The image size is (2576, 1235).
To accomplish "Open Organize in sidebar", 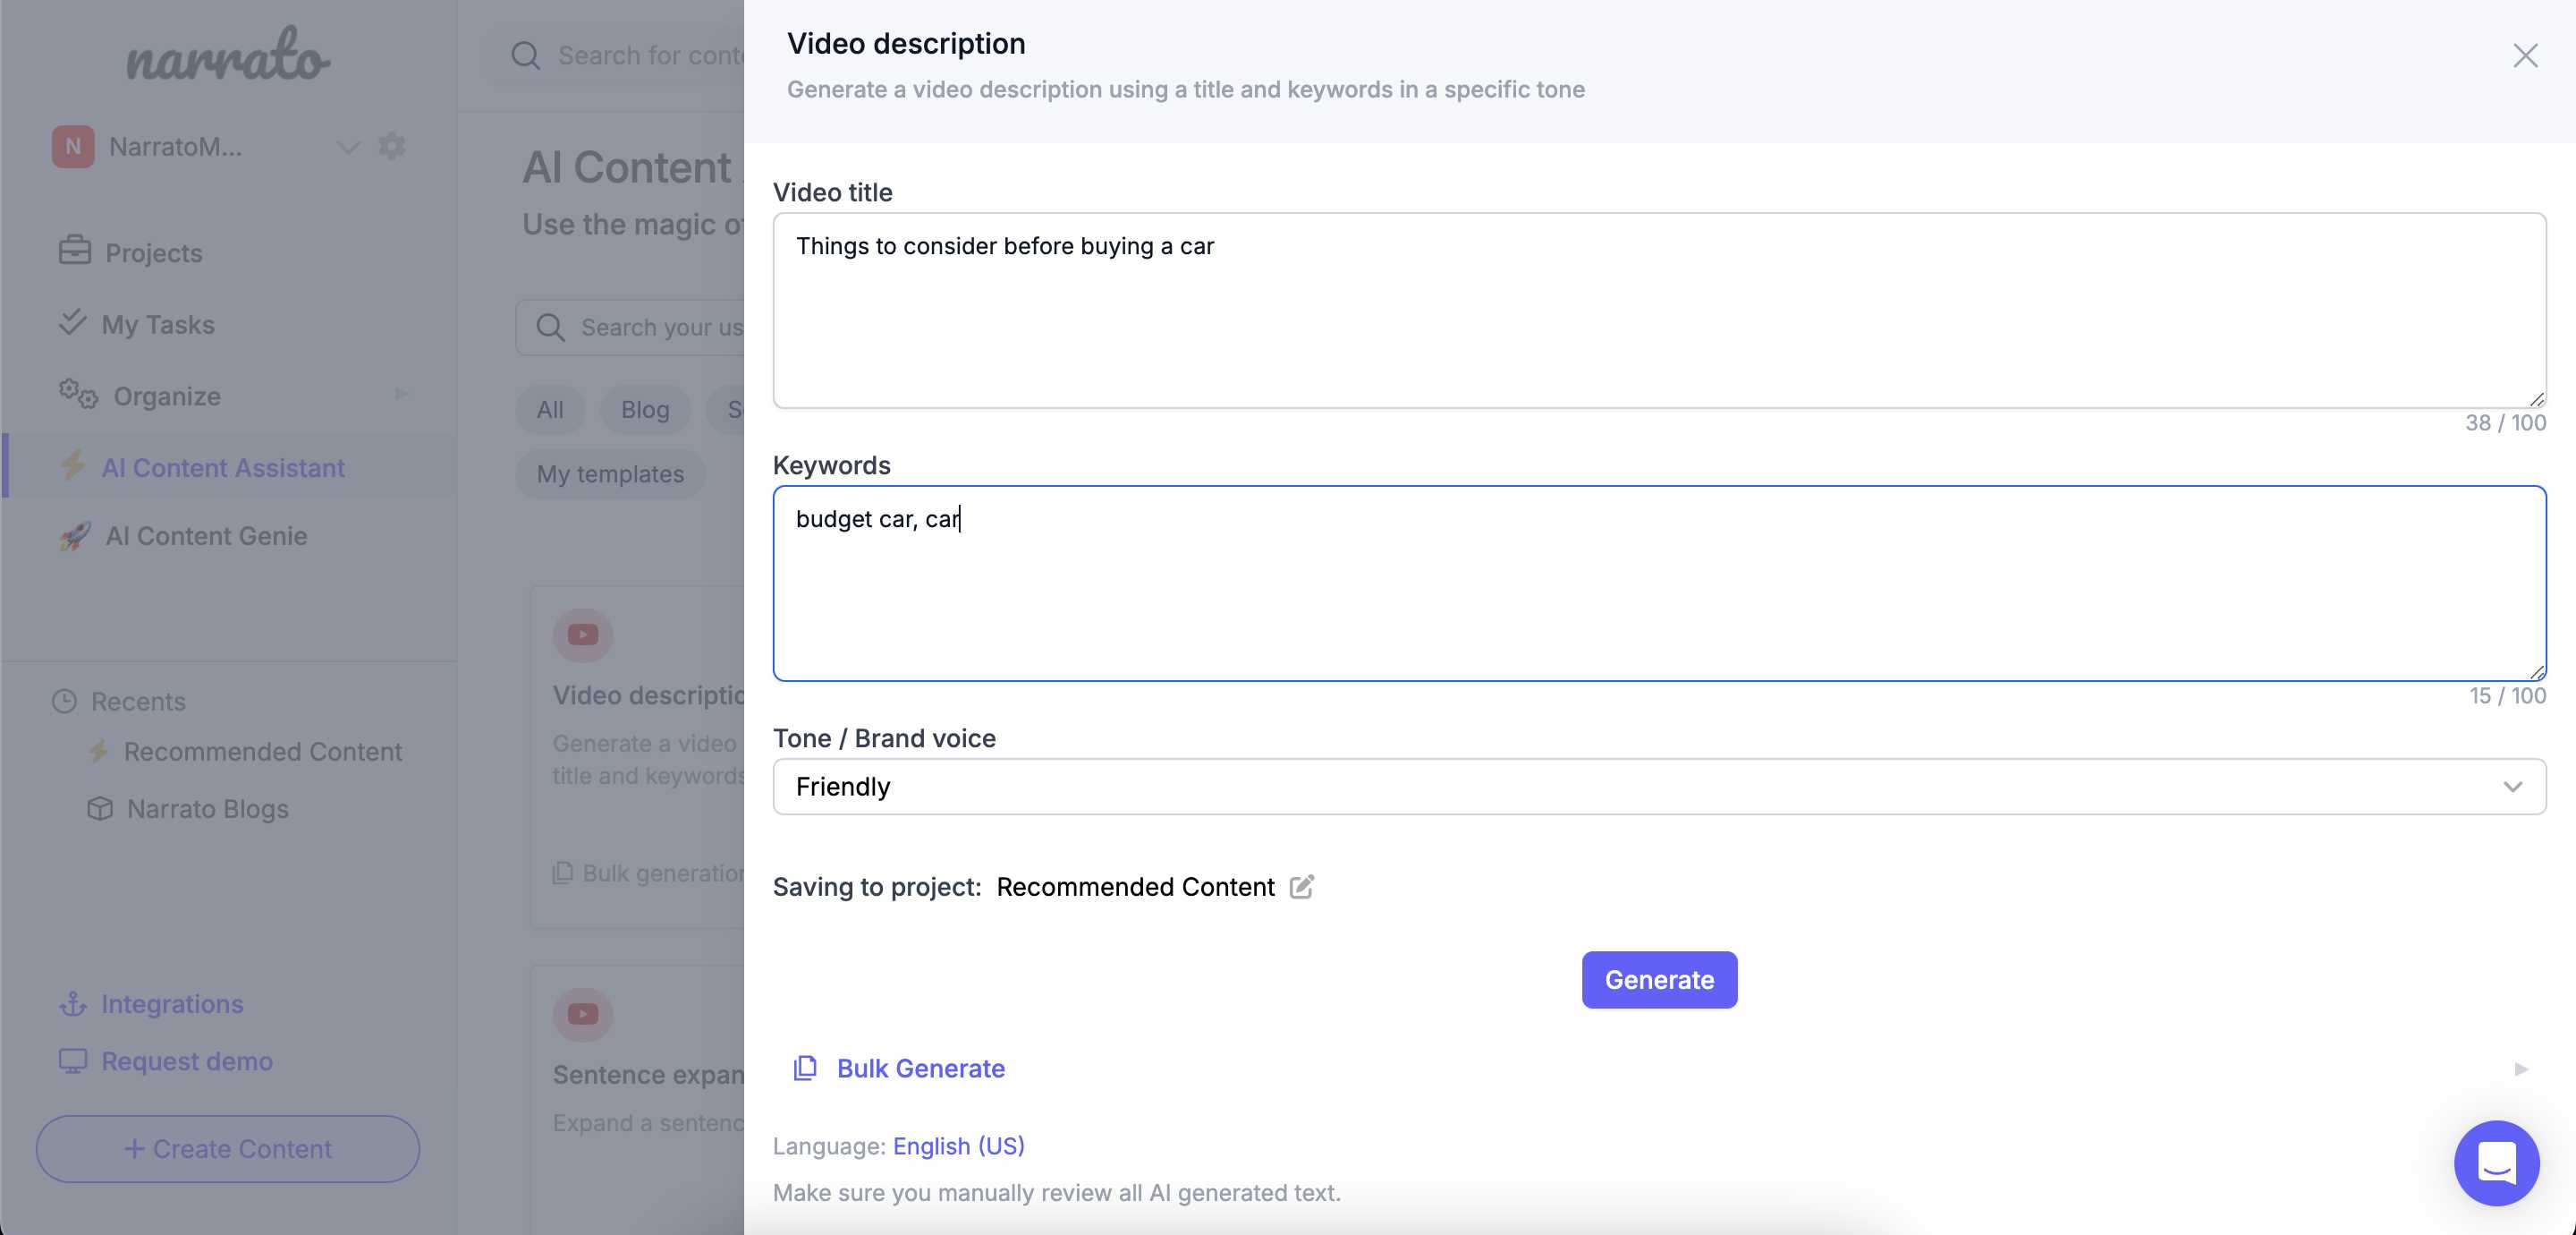I will click(x=167, y=396).
